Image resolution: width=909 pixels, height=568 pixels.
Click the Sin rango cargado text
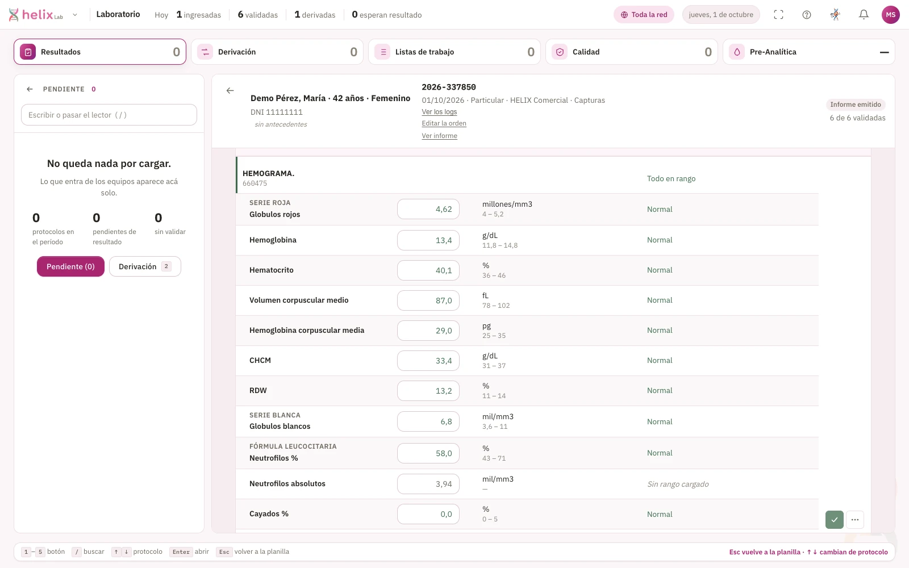678,484
